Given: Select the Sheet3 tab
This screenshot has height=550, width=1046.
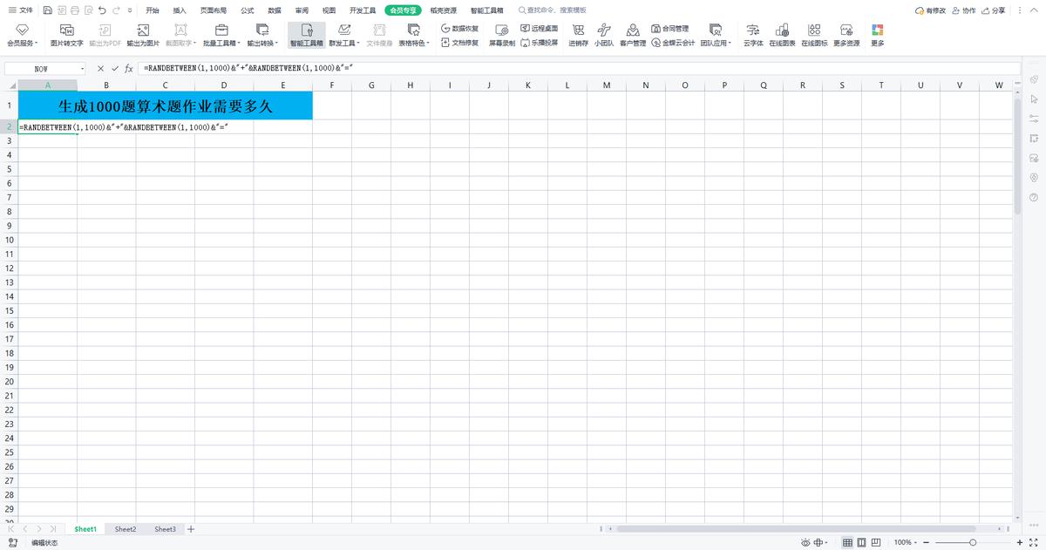Looking at the screenshot, I should pyautogui.click(x=166, y=529).
